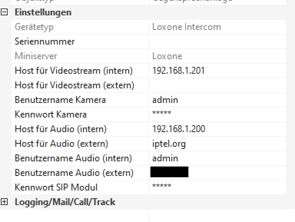Select the Miniserver property label
Screen dimensions: 295x222
coord(36,56)
